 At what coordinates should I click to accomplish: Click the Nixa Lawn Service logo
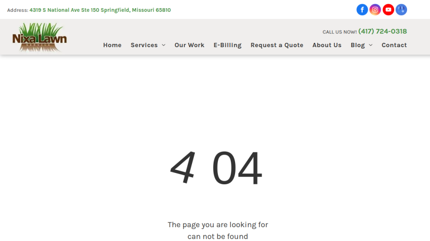40,38
